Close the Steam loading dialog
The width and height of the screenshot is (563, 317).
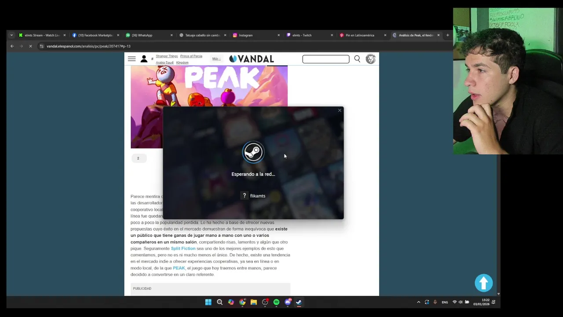(340, 110)
